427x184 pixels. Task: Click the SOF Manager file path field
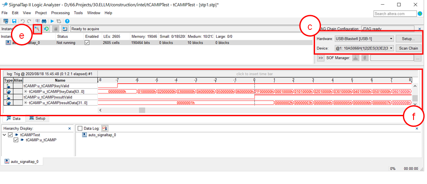click(392, 58)
